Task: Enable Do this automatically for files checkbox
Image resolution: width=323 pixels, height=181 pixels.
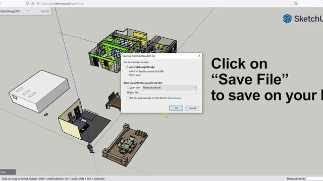Action: (x=128, y=98)
